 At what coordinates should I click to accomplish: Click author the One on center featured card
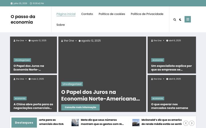pyautogui.click(x=69, y=41)
